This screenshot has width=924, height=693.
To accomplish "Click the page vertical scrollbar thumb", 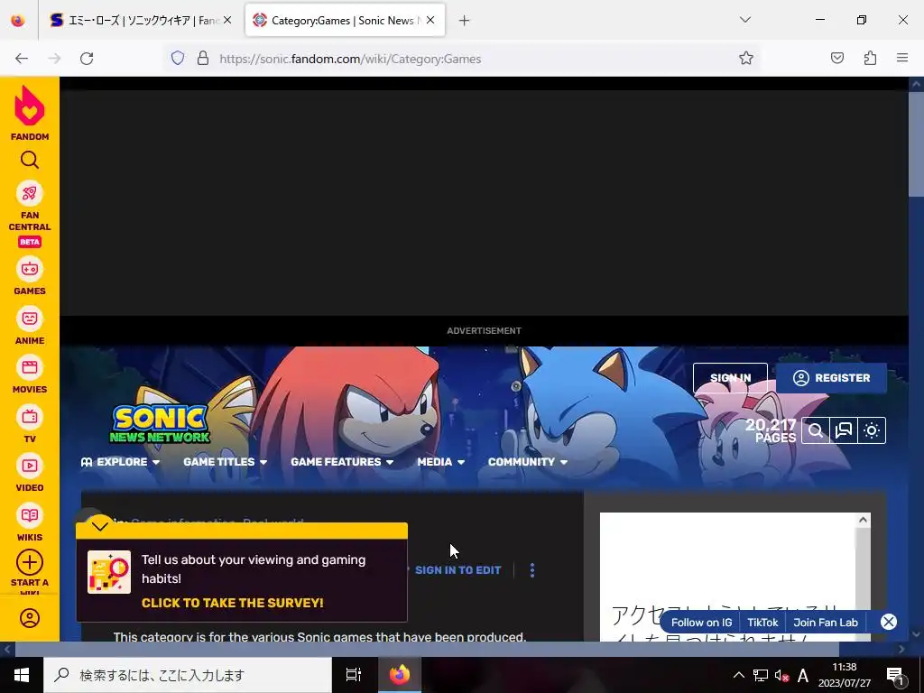I will click(917, 144).
